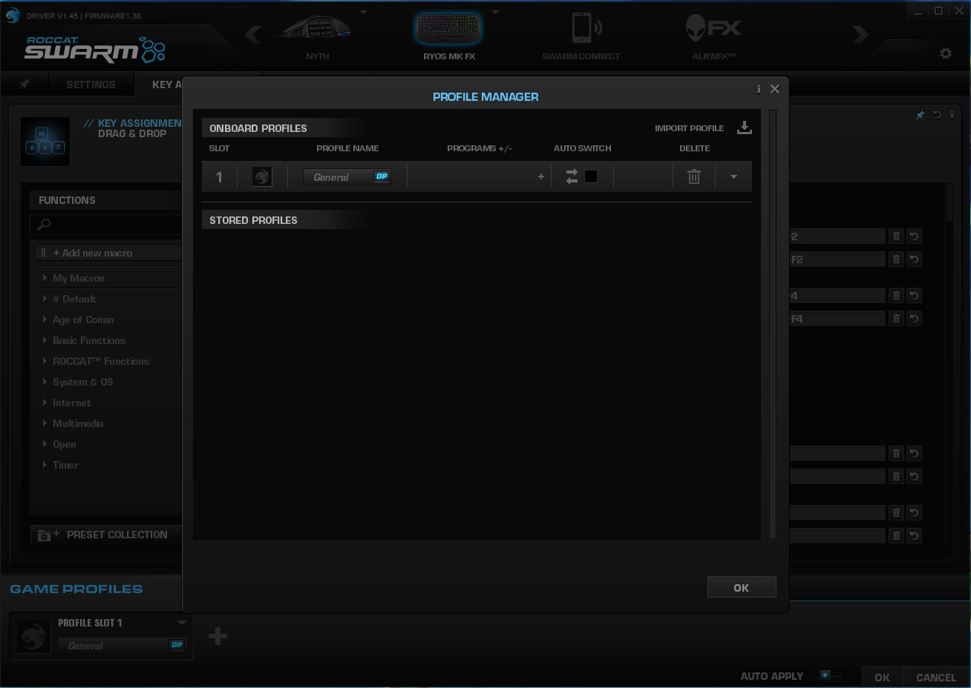
Task: Open the slot 1 row dropdown arrow
Action: [733, 177]
